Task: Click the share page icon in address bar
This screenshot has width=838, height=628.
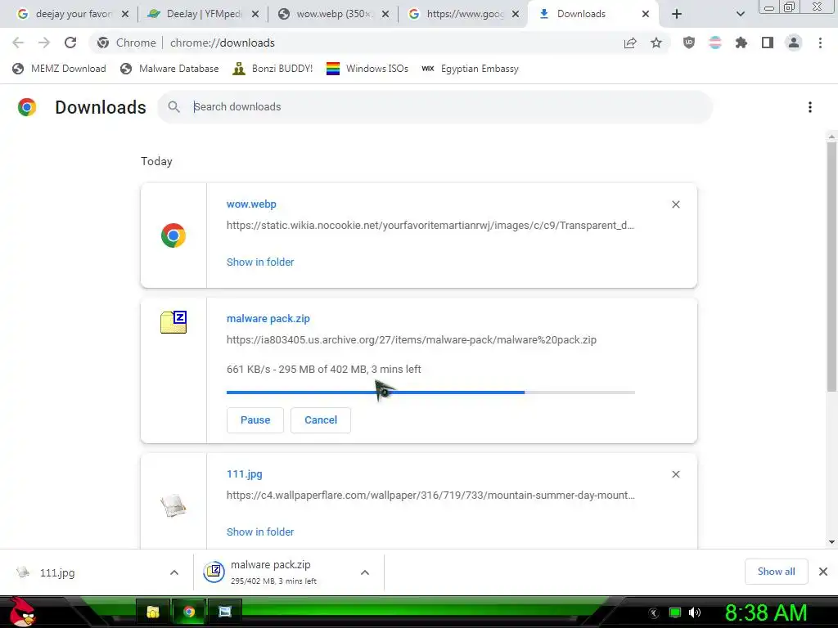Action: [630, 43]
